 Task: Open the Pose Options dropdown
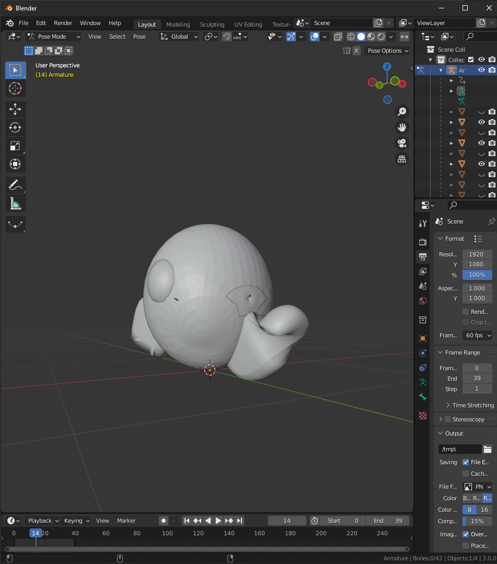click(x=387, y=51)
